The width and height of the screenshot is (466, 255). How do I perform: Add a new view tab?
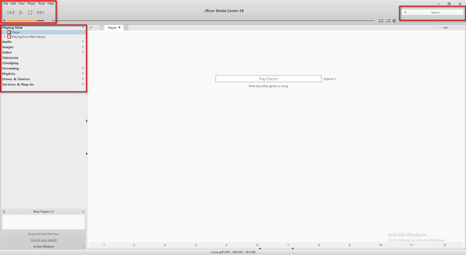(126, 27)
